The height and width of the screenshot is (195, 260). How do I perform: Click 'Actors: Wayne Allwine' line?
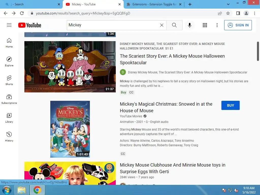tap(157, 141)
